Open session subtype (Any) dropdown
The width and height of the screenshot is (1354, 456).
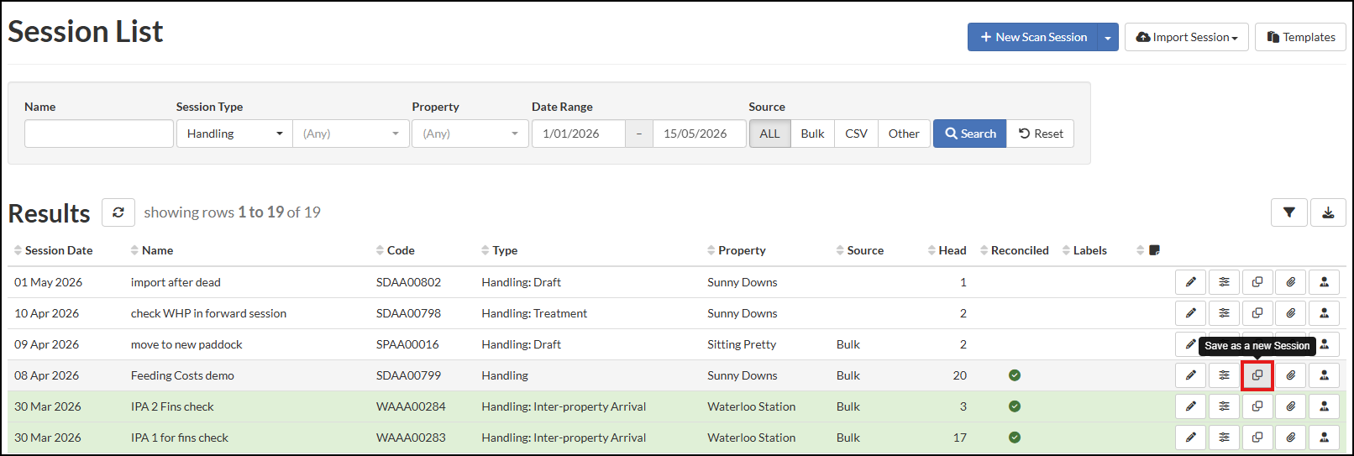point(351,134)
